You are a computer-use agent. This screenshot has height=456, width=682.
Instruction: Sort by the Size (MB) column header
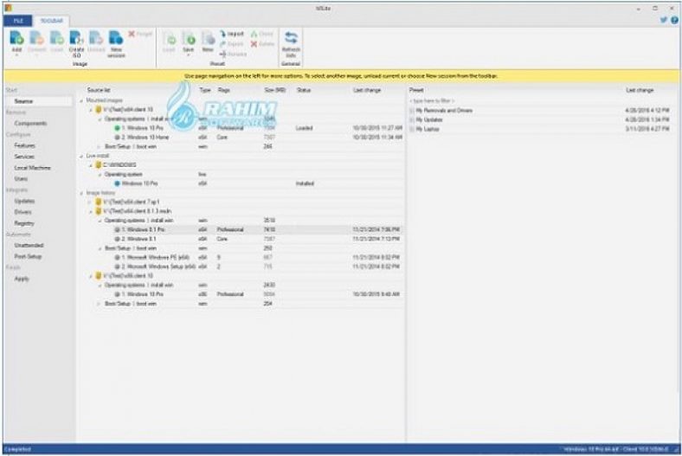(x=274, y=90)
